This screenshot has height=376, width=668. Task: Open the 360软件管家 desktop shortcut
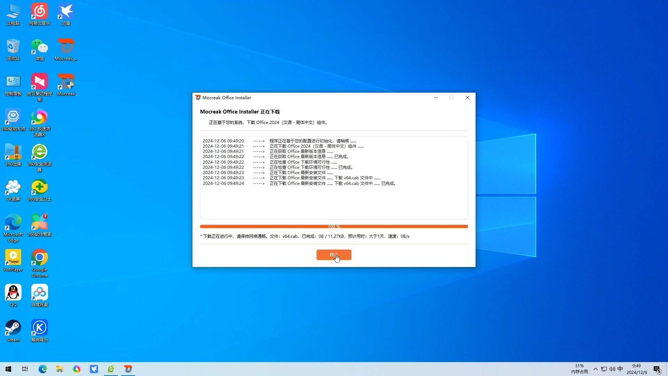click(x=40, y=226)
